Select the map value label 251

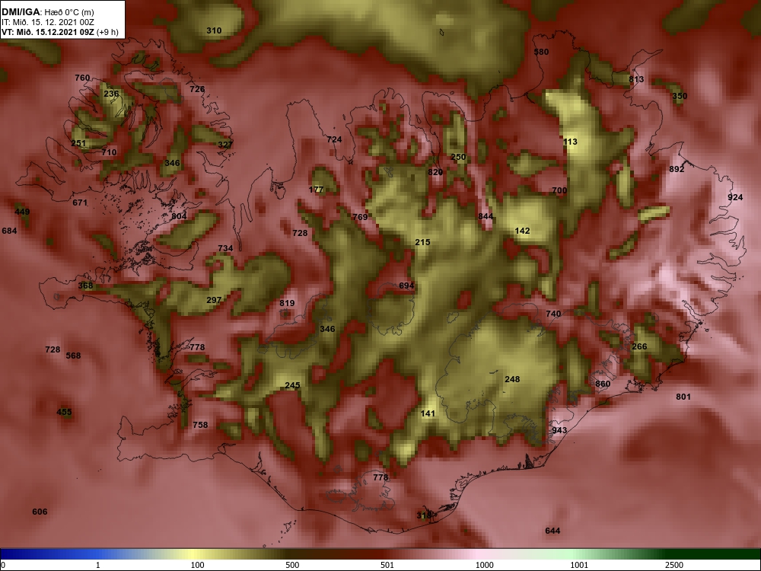78,143
